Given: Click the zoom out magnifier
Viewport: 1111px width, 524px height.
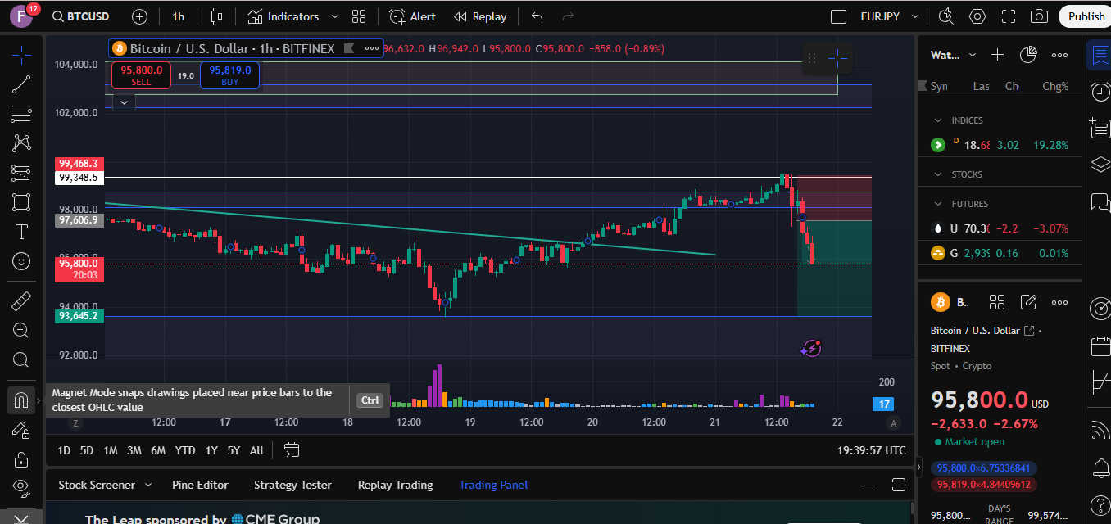Looking at the screenshot, I should click(x=21, y=359).
